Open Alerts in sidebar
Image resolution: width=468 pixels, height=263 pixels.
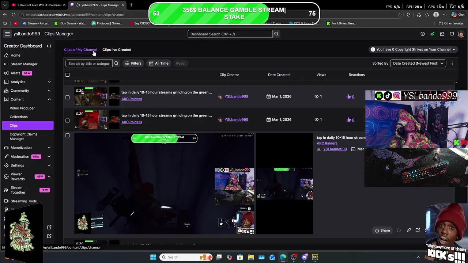[15, 73]
